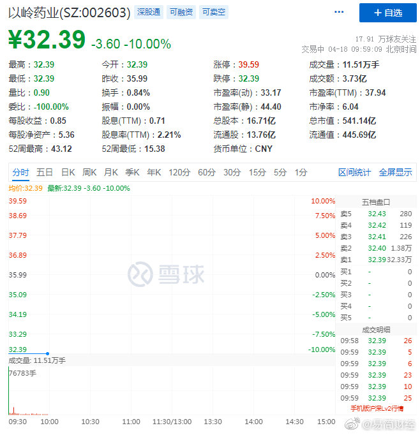Select the 5分 interval tab
Image resolution: width=420 pixels, height=435 pixels.
pos(280,172)
